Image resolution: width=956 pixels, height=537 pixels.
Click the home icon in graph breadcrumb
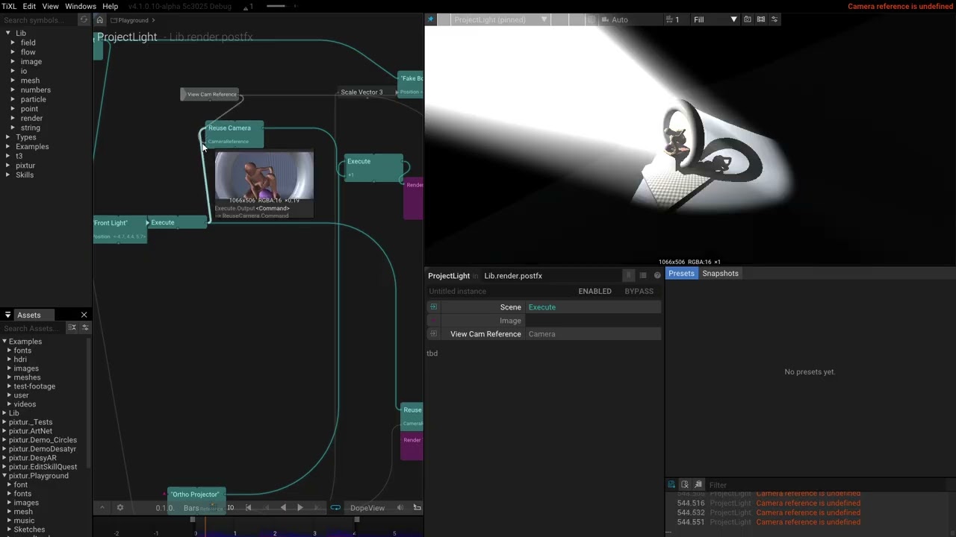[x=99, y=20]
